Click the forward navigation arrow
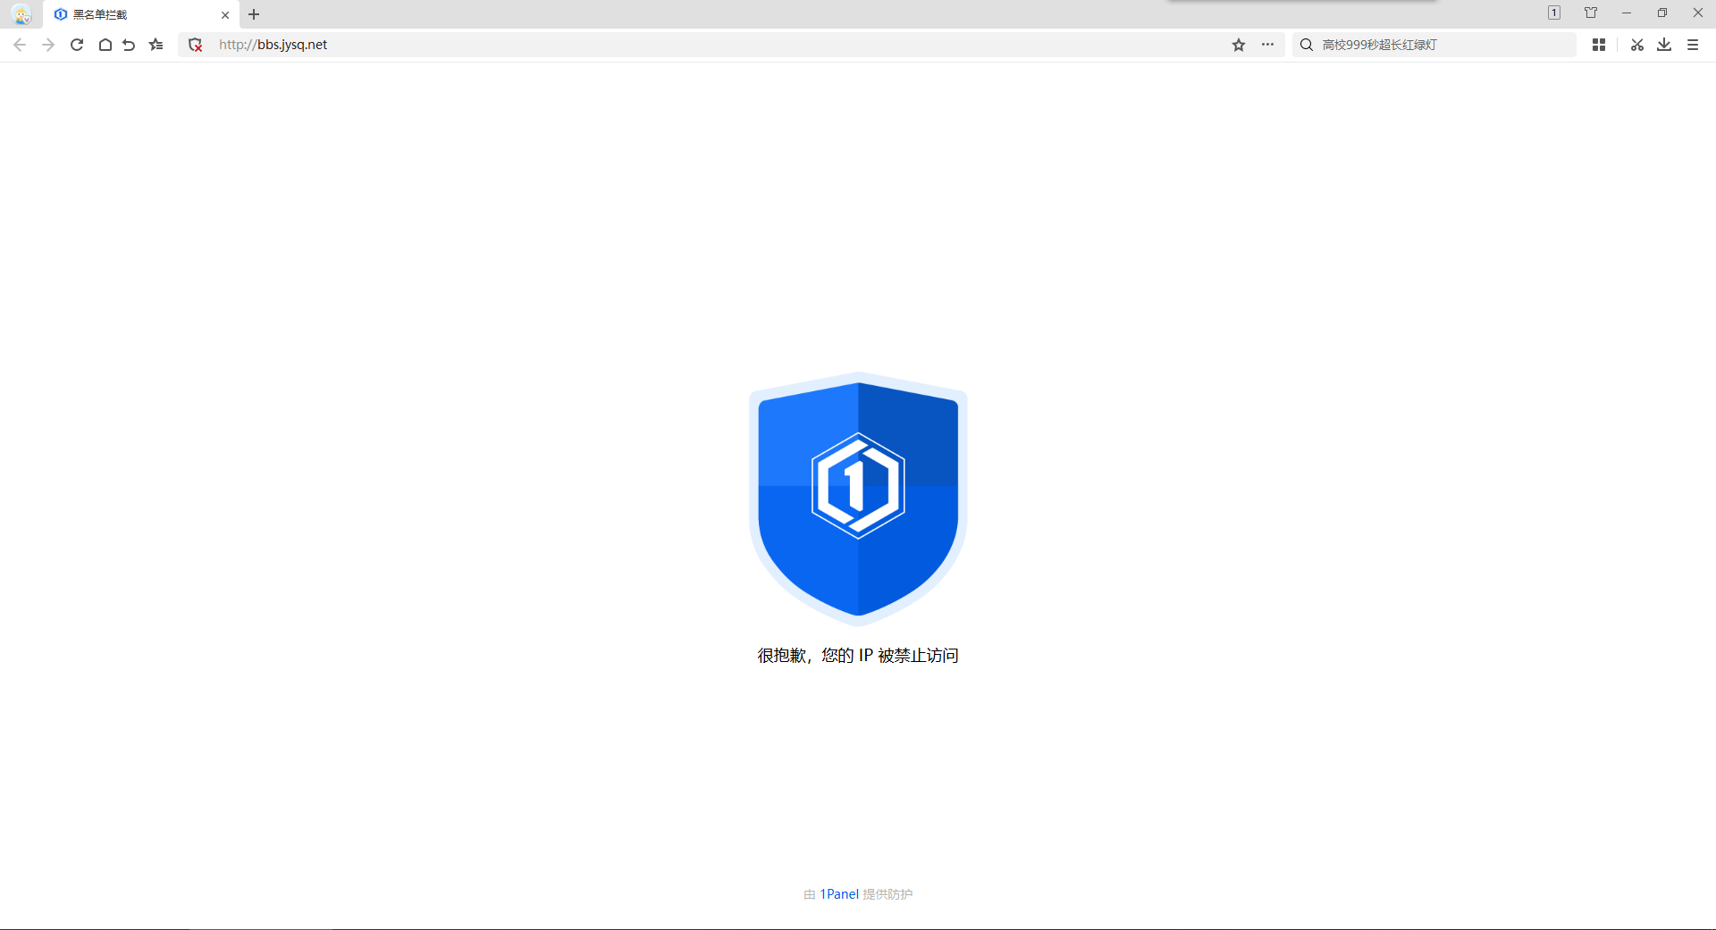The image size is (1716, 930). click(x=48, y=45)
